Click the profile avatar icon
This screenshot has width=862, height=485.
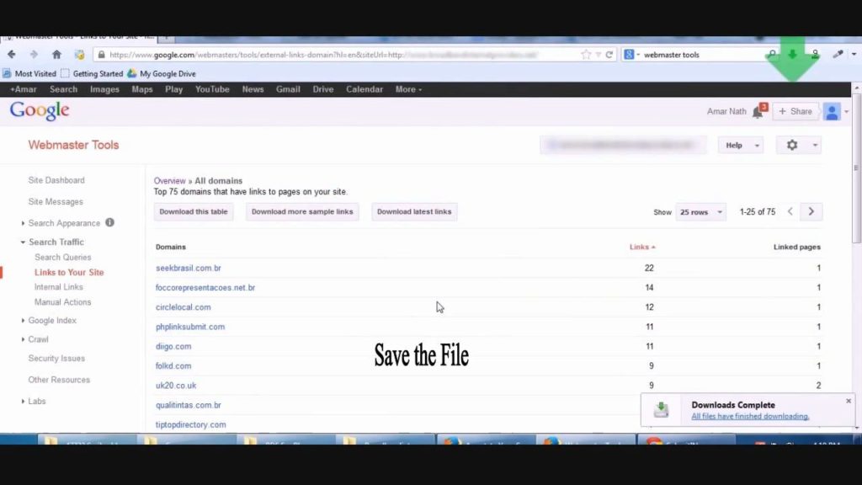click(832, 112)
